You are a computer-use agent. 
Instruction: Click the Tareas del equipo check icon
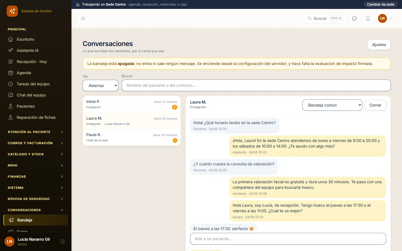(x=11, y=84)
